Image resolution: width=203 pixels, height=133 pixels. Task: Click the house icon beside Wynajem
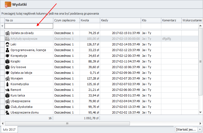(x=8, y=78)
